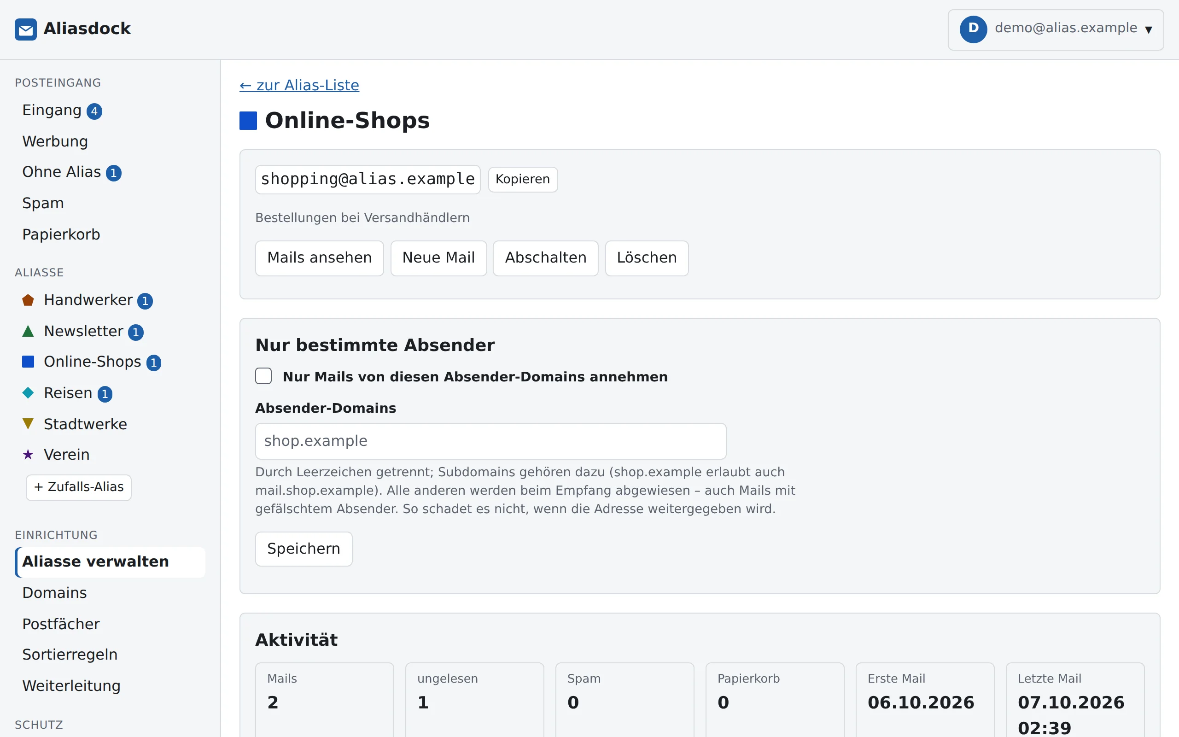Image resolution: width=1179 pixels, height=737 pixels.
Task: Open Werbung folder in sidebar
Action: pyautogui.click(x=110, y=141)
